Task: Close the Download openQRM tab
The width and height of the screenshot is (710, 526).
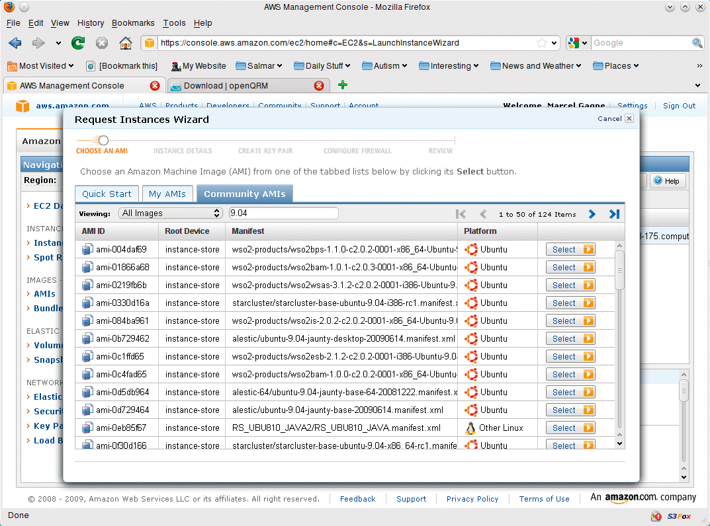Action: tap(319, 85)
